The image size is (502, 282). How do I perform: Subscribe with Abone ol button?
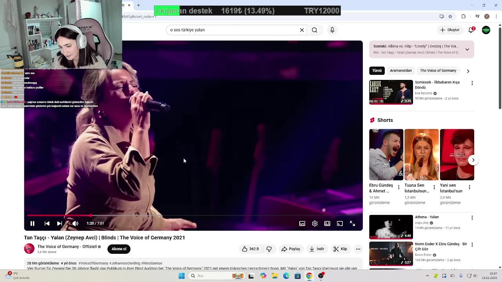pos(119,249)
